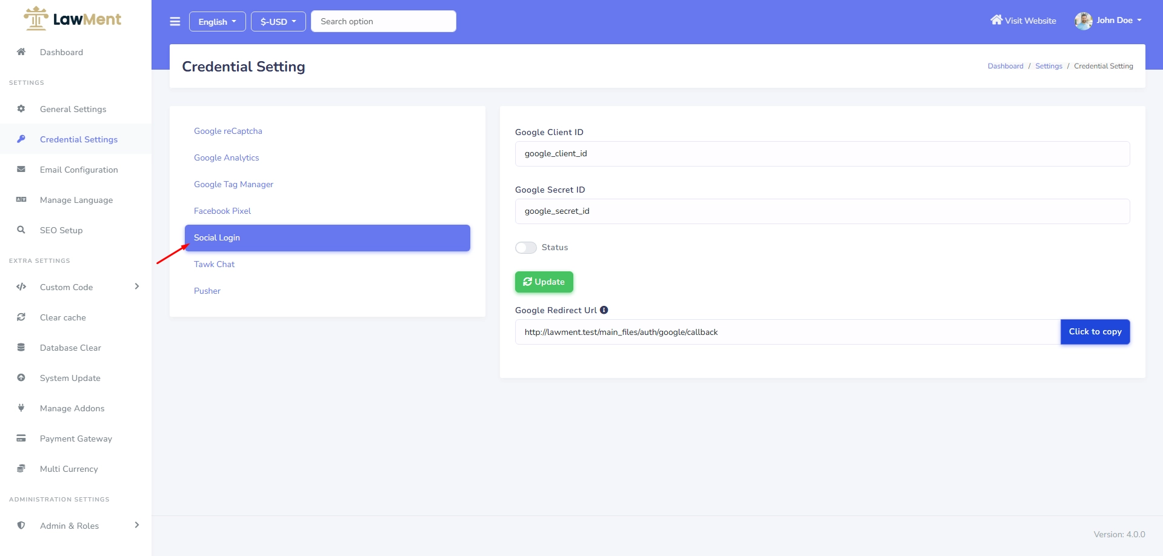Open SEO Setup in sidebar
The image size is (1163, 556).
[76, 230]
